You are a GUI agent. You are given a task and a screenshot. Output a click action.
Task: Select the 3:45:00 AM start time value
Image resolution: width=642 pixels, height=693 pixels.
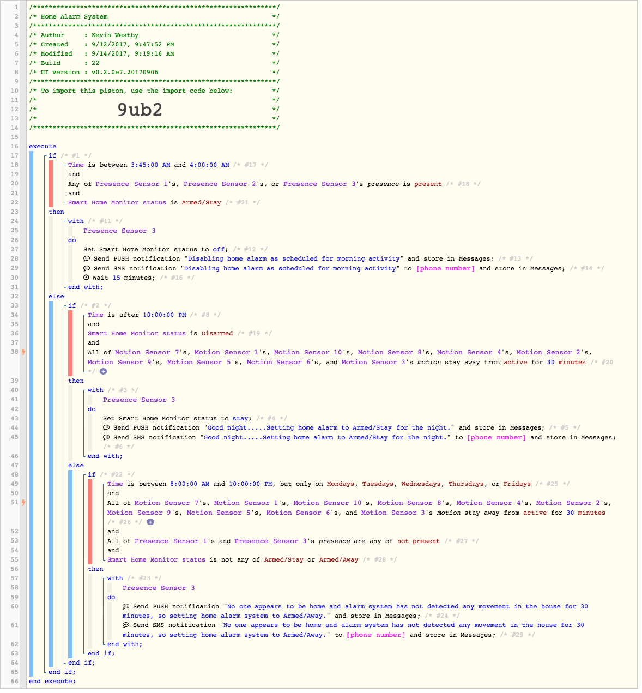(x=150, y=165)
